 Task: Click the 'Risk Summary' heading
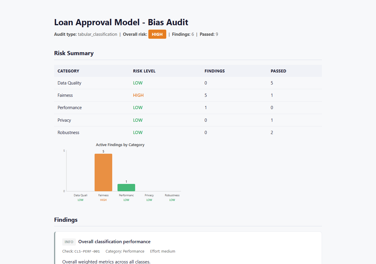pyautogui.click(x=74, y=53)
